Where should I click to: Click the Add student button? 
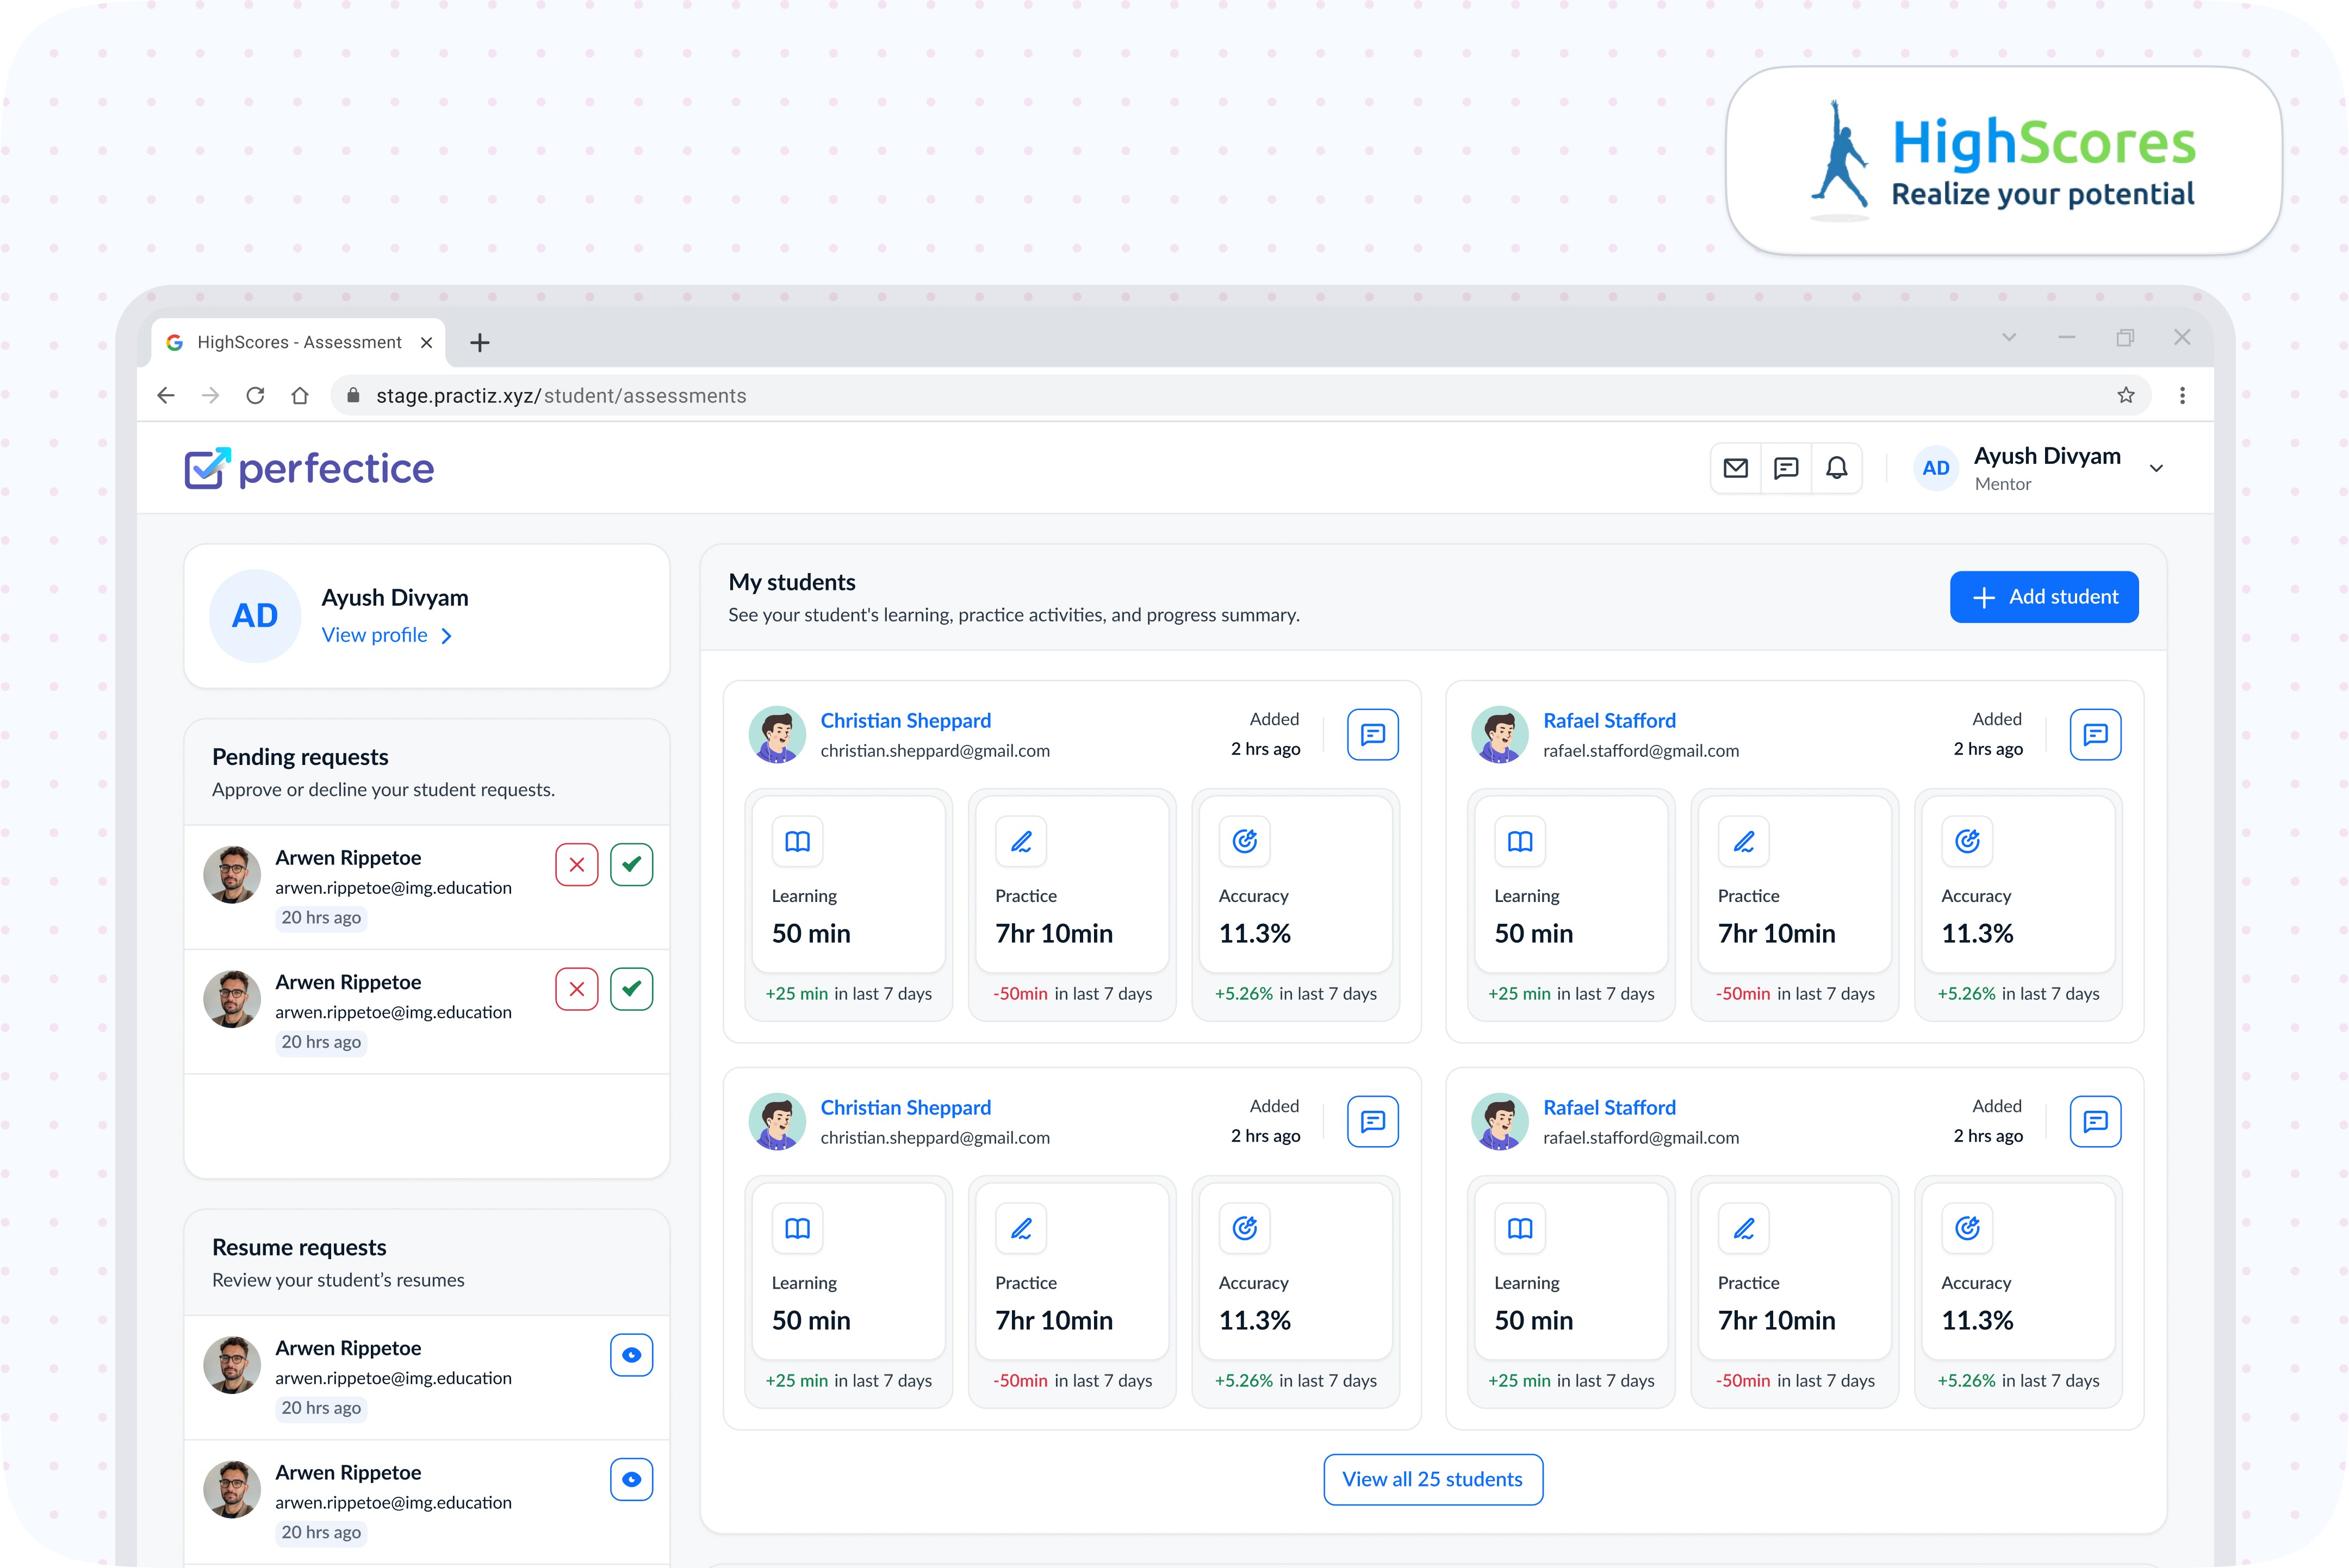click(2043, 597)
